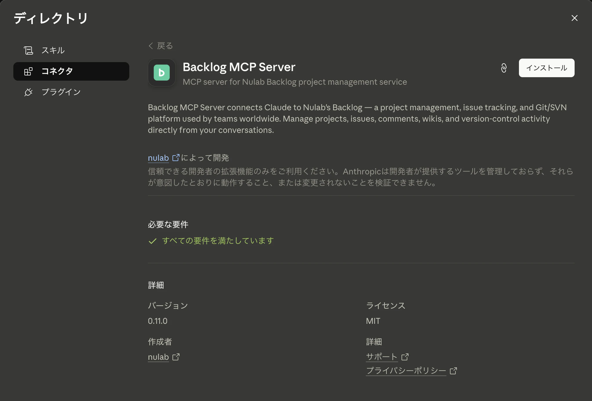592x401 pixels.
Task: Click external-link icon beside プライバシーポリシー
Action: coord(453,371)
